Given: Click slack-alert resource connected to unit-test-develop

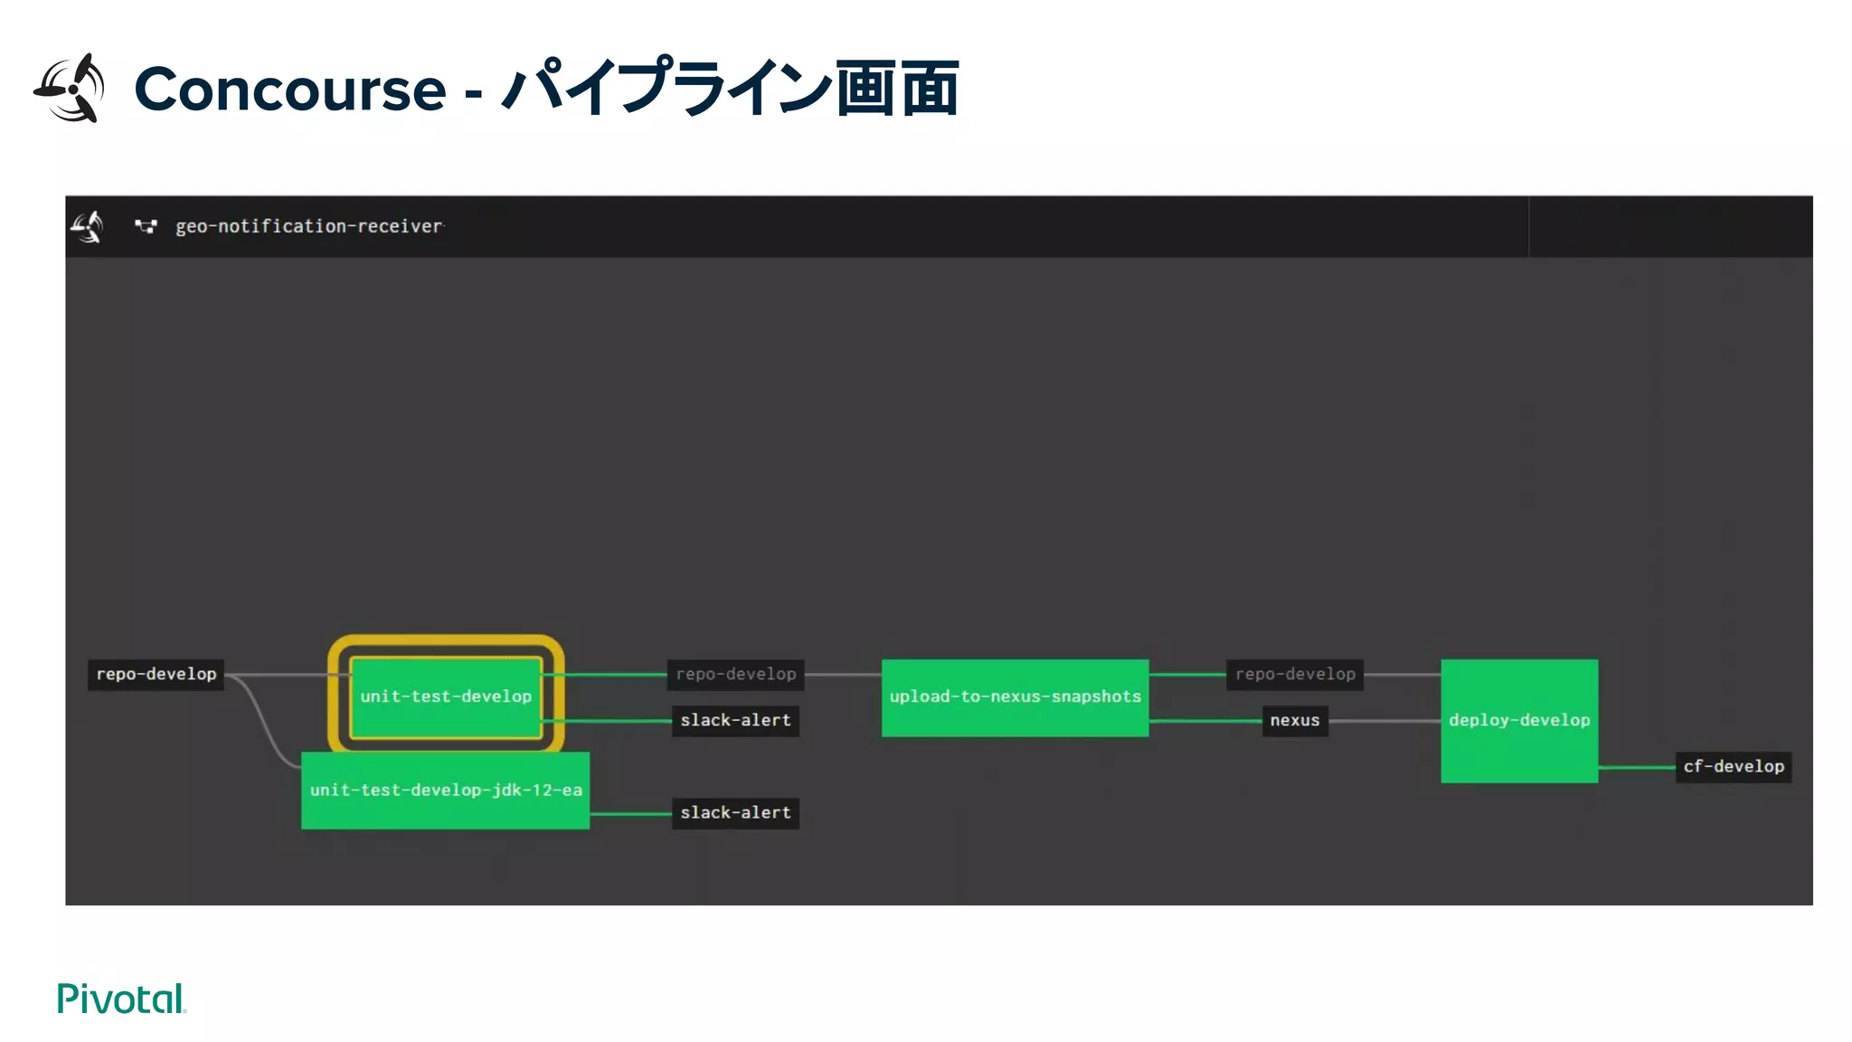Looking at the screenshot, I should pyautogui.click(x=735, y=720).
